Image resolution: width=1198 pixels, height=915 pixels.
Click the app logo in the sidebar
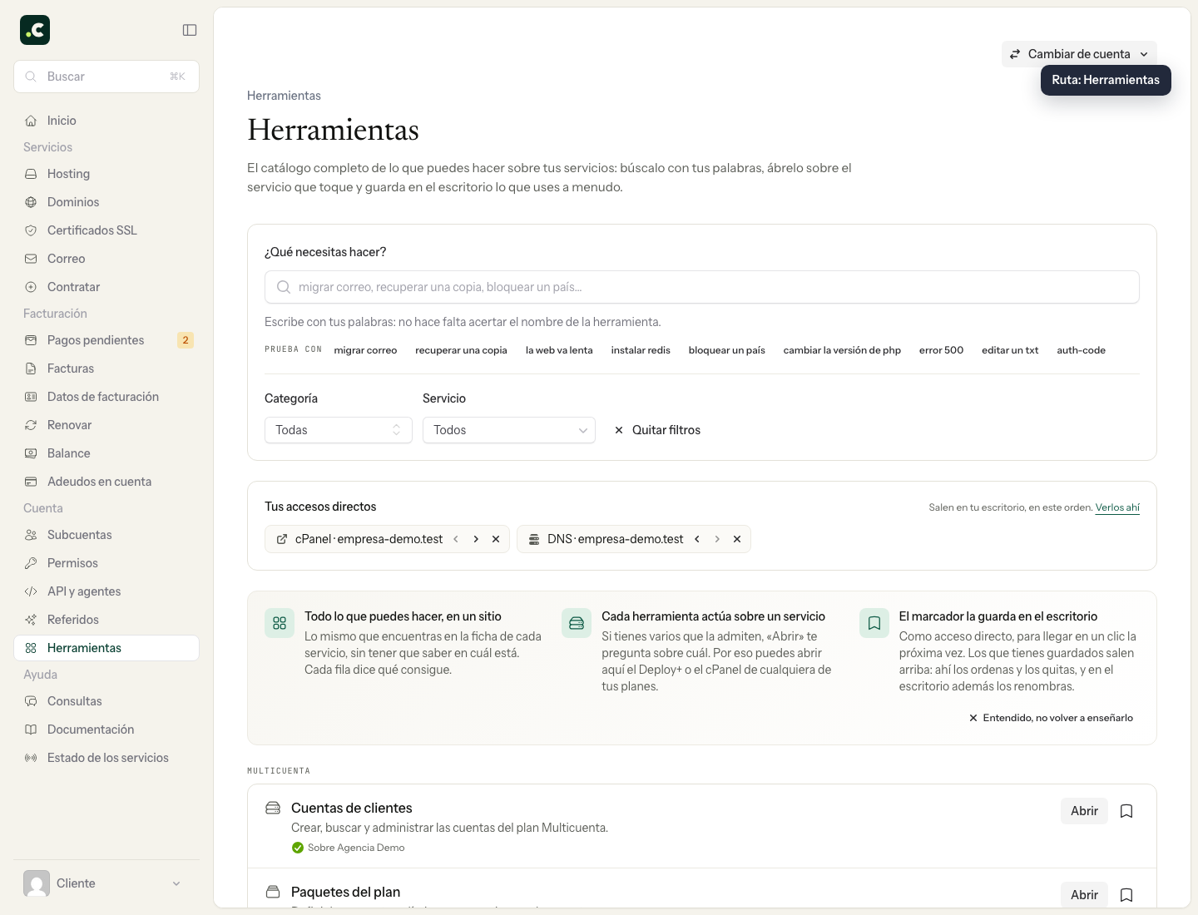35,30
